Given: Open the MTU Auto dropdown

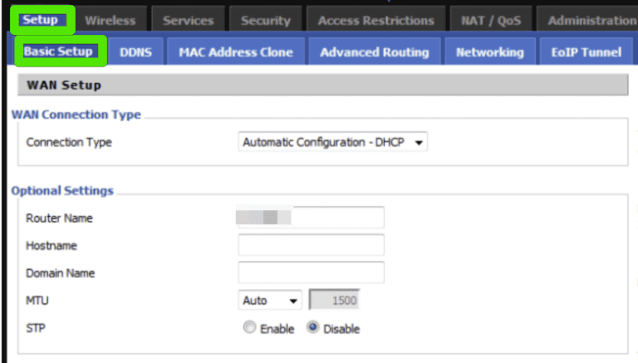Looking at the screenshot, I should point(271,301).
